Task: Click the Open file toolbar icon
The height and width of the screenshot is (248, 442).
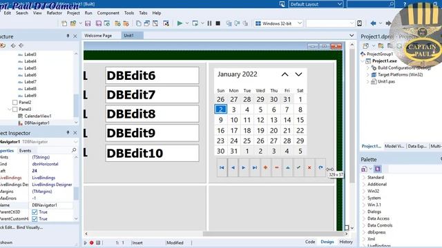Action: click(73, 23)
